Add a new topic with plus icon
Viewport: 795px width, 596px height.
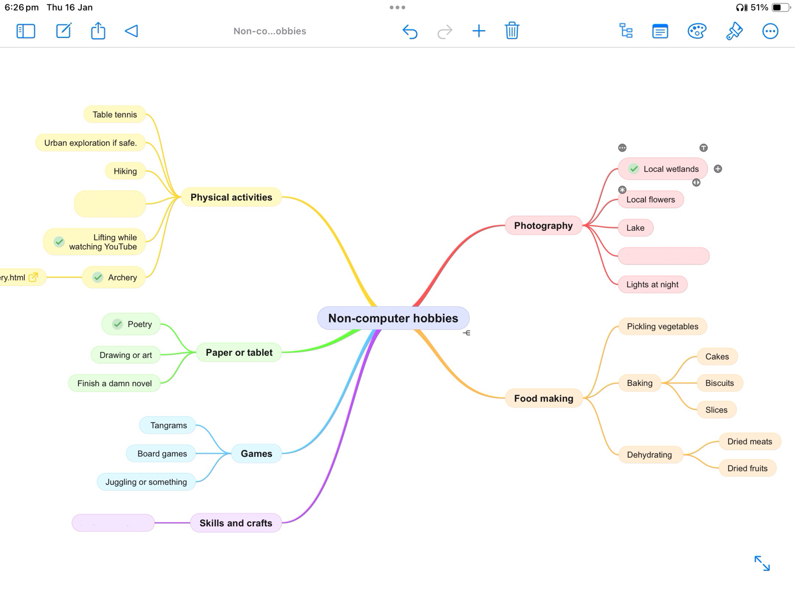(479, 31)
